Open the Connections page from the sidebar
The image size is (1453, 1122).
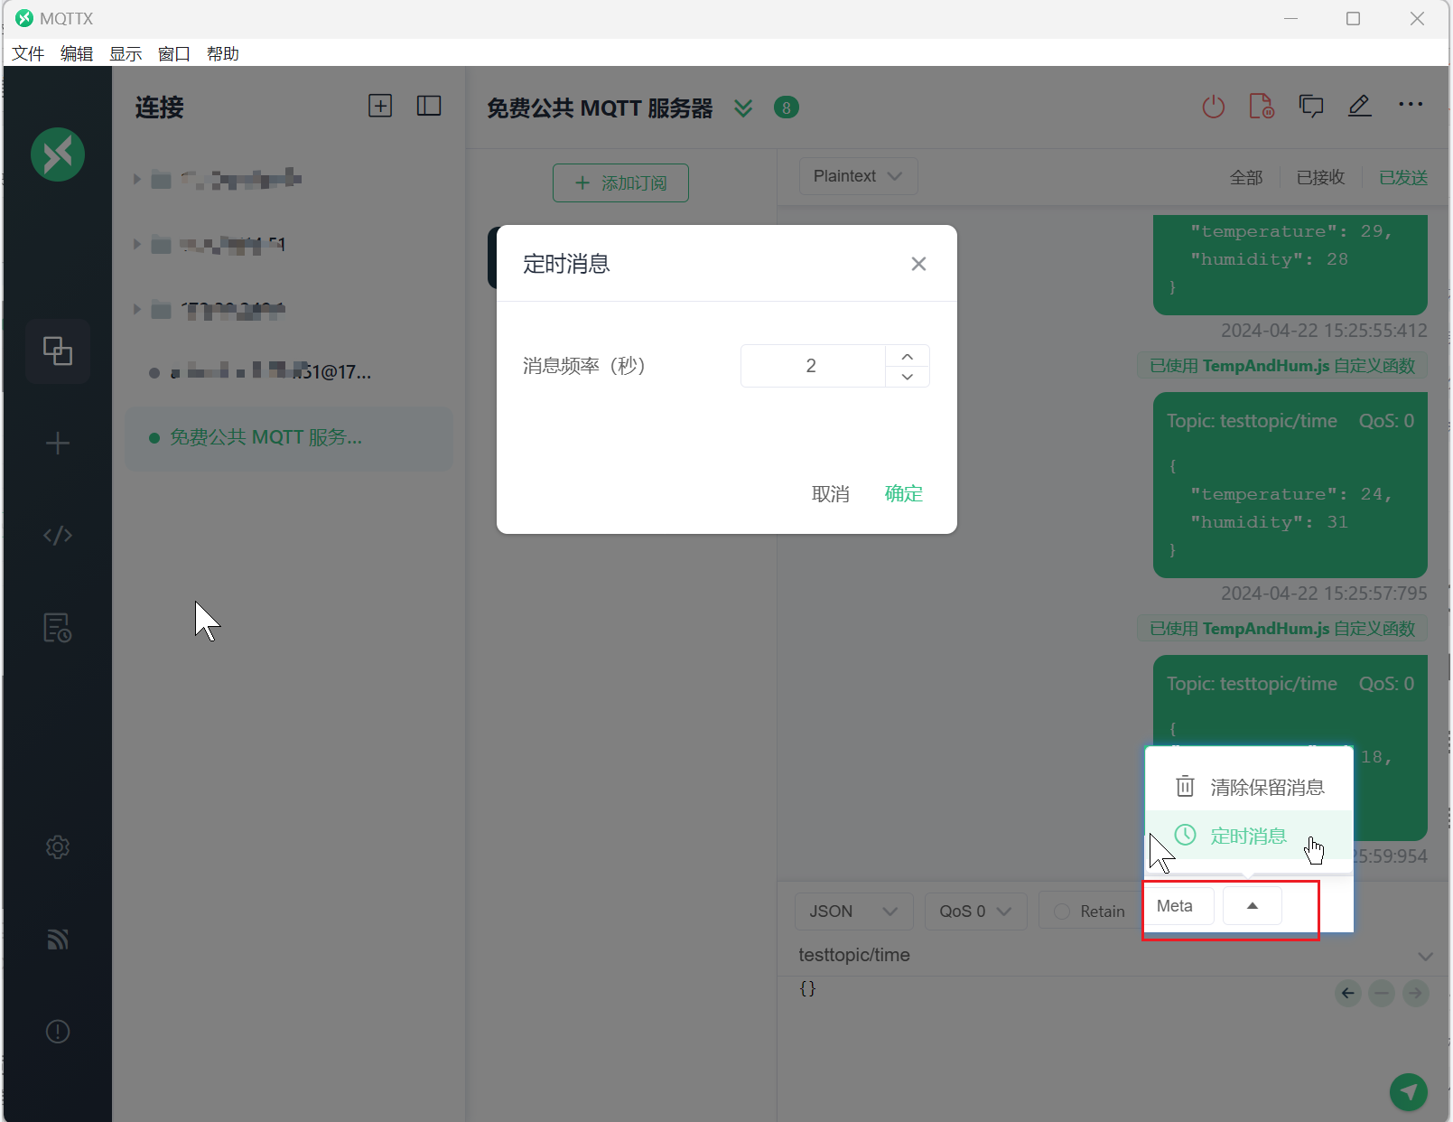coord(58,351)
